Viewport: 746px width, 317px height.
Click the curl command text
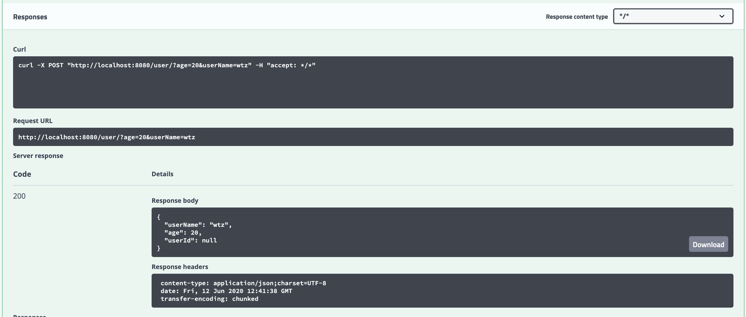click(x=167, y=65)
